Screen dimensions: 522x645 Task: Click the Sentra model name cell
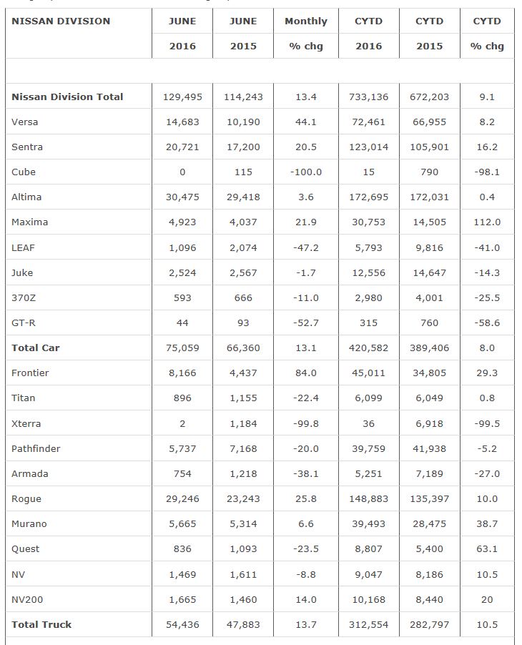coord(27,147)
